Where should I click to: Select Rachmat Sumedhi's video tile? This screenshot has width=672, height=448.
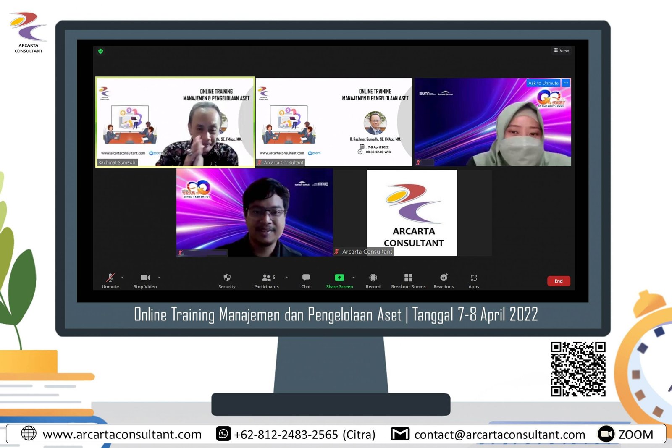click(175, 122)
